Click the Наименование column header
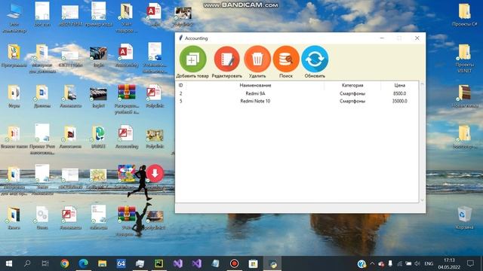The height and width of the screenshot is (271, 483). (255, 85)
